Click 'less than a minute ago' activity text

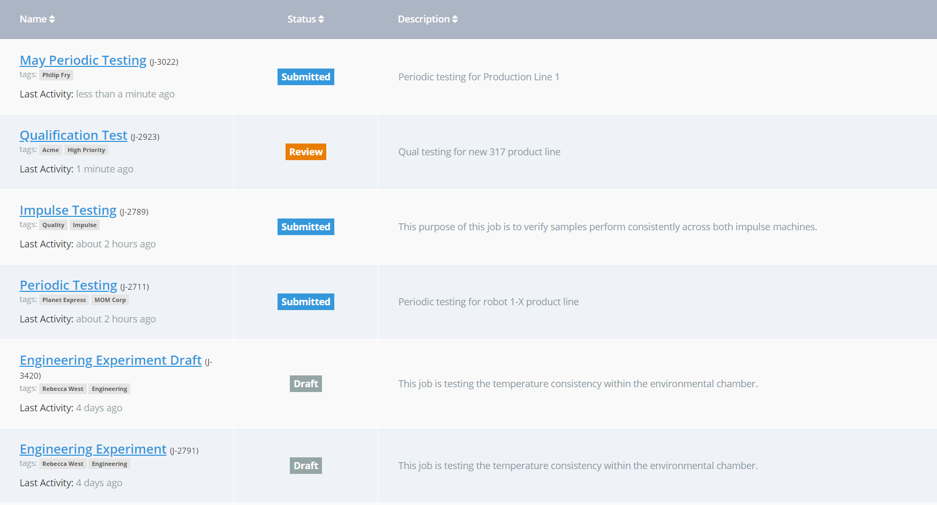click(125, 94)
